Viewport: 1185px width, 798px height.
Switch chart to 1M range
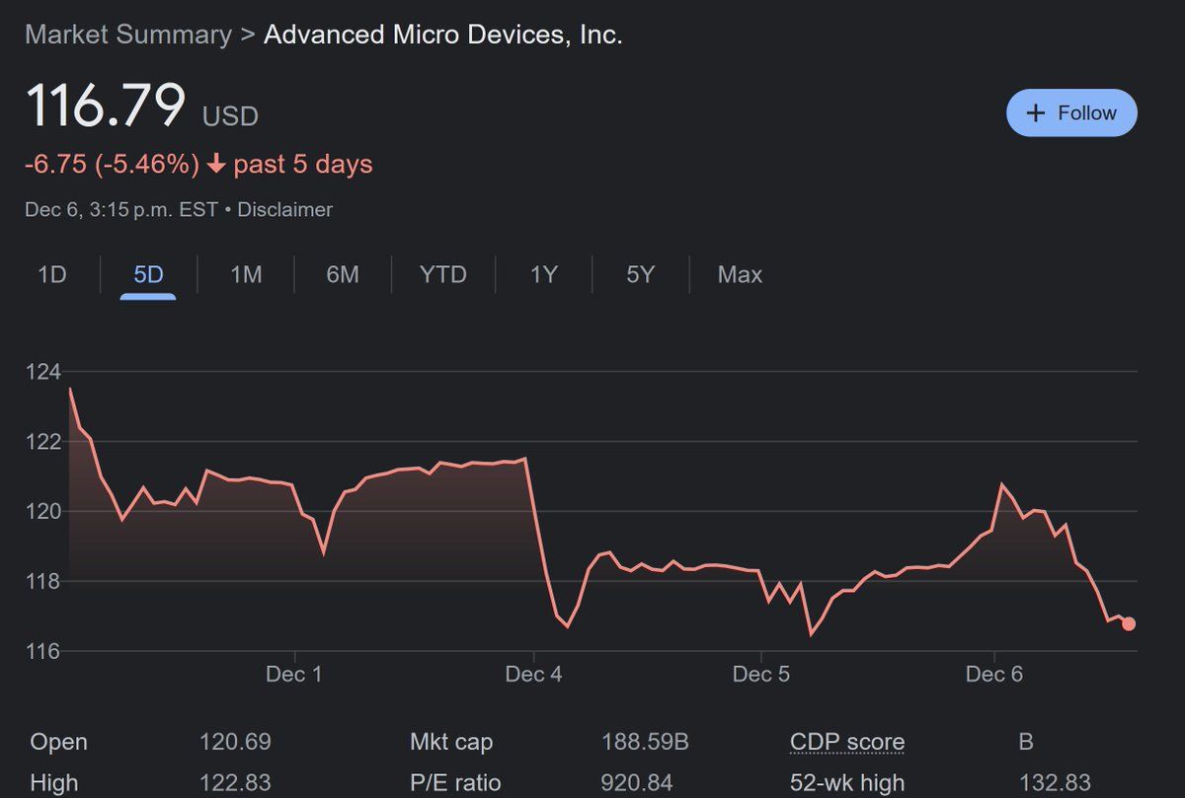[246, 274]
